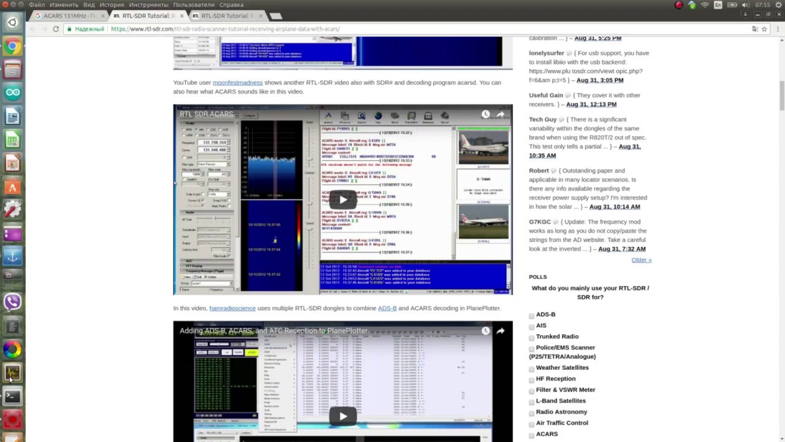The image size is (785, 442).
Task: Open the new tab button
Action: (276, 16)
